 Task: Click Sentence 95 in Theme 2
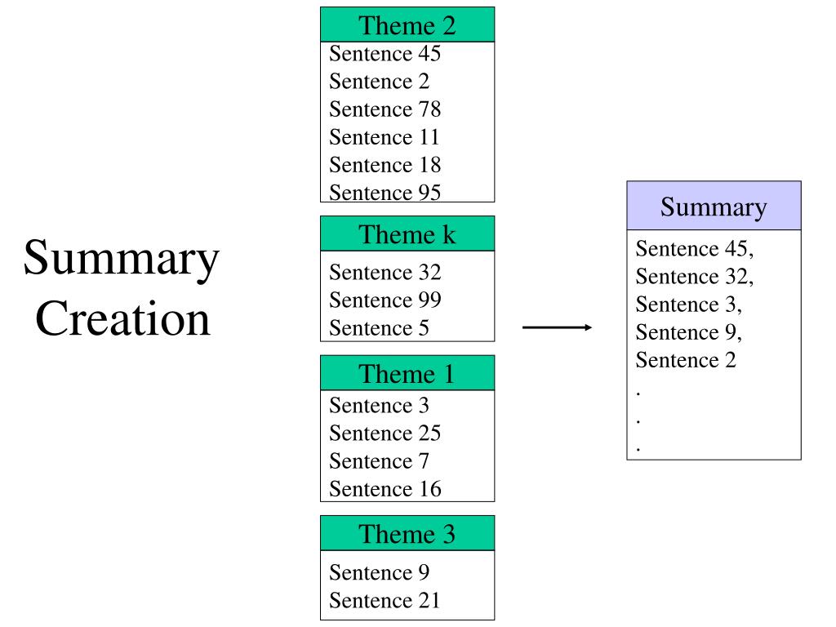click(x=385, y=193)
